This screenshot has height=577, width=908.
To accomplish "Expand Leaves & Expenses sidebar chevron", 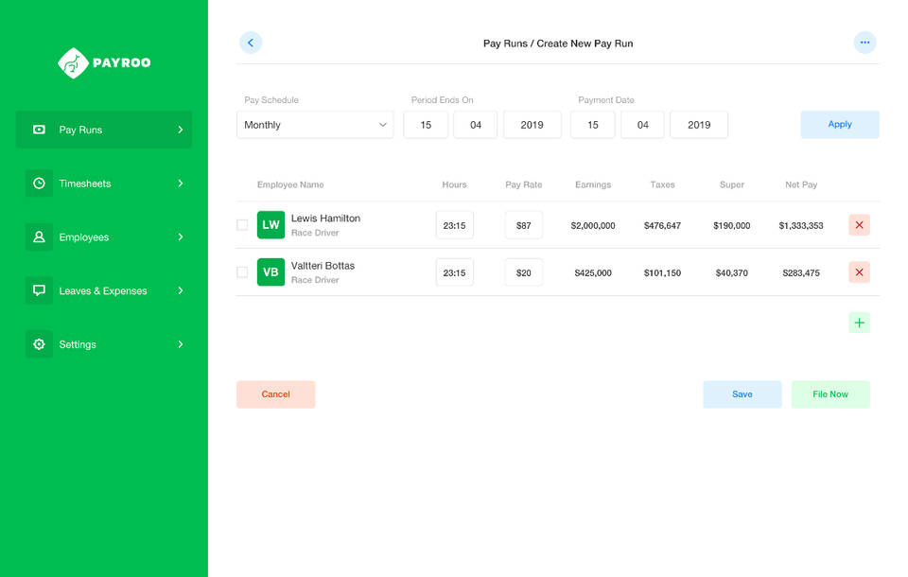I will pyautogui.click(x=180, y=290).
